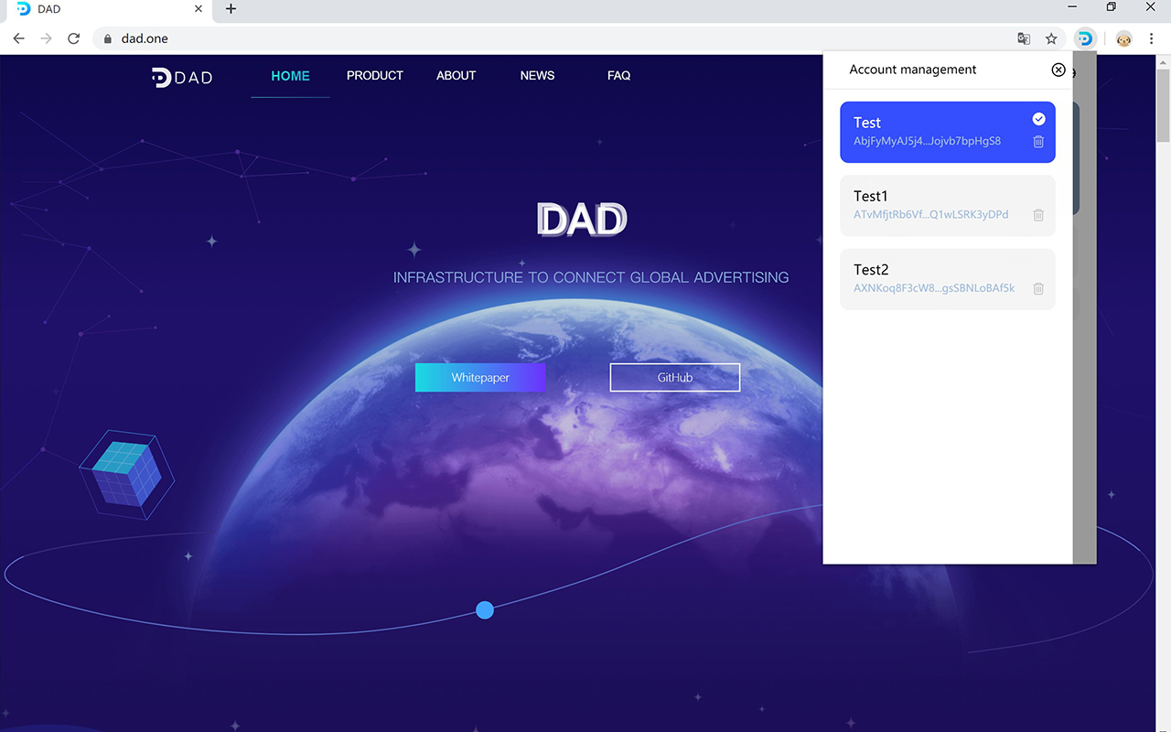
Task: Click the 3D cube graphic
Action: click(126, 474)
